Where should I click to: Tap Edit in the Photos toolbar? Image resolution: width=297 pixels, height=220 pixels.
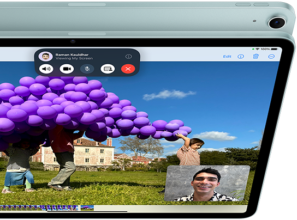tap(227, 56)
